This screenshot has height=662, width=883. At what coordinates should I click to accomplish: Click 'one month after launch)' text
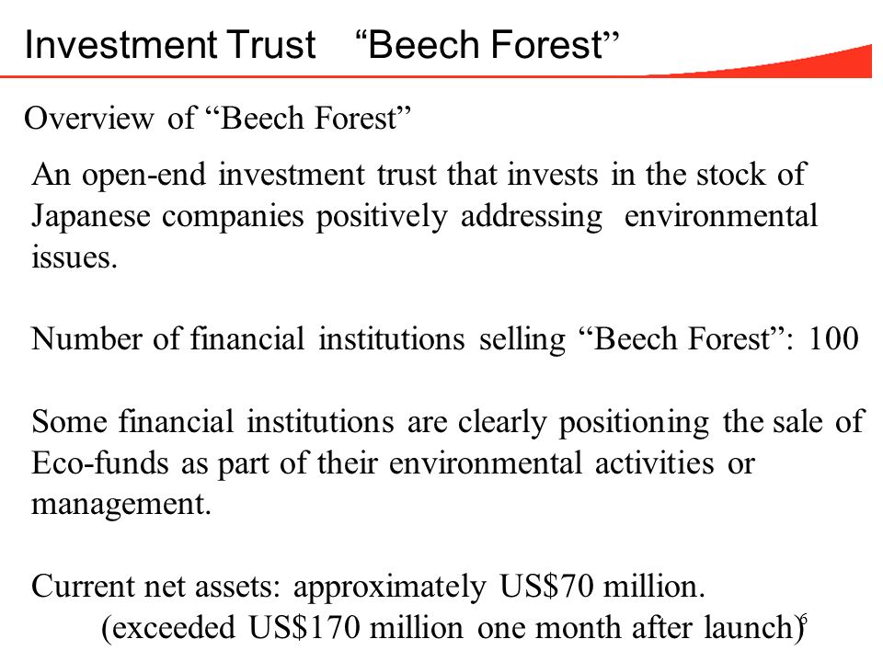click(x=641, y=628)
